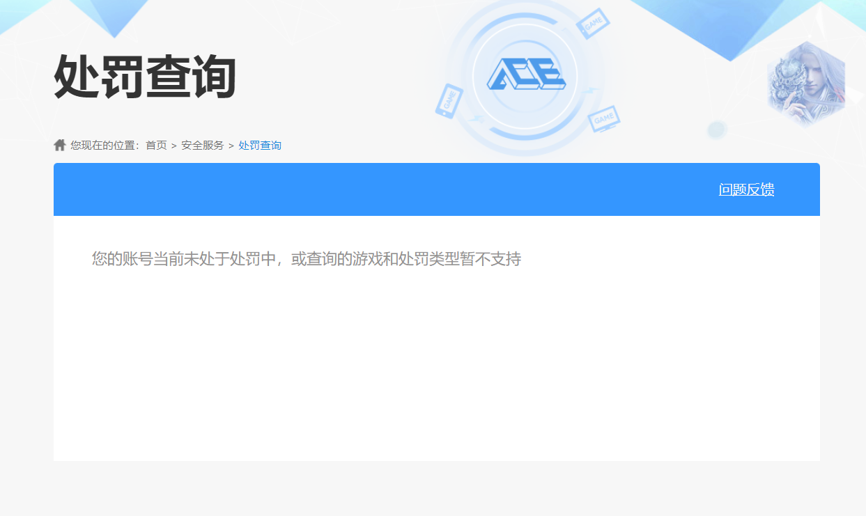The height and width of the screenshot is (516, 866).
Task: Click the GAME tablet icon above ACE logo
Action: coord(593,24)
